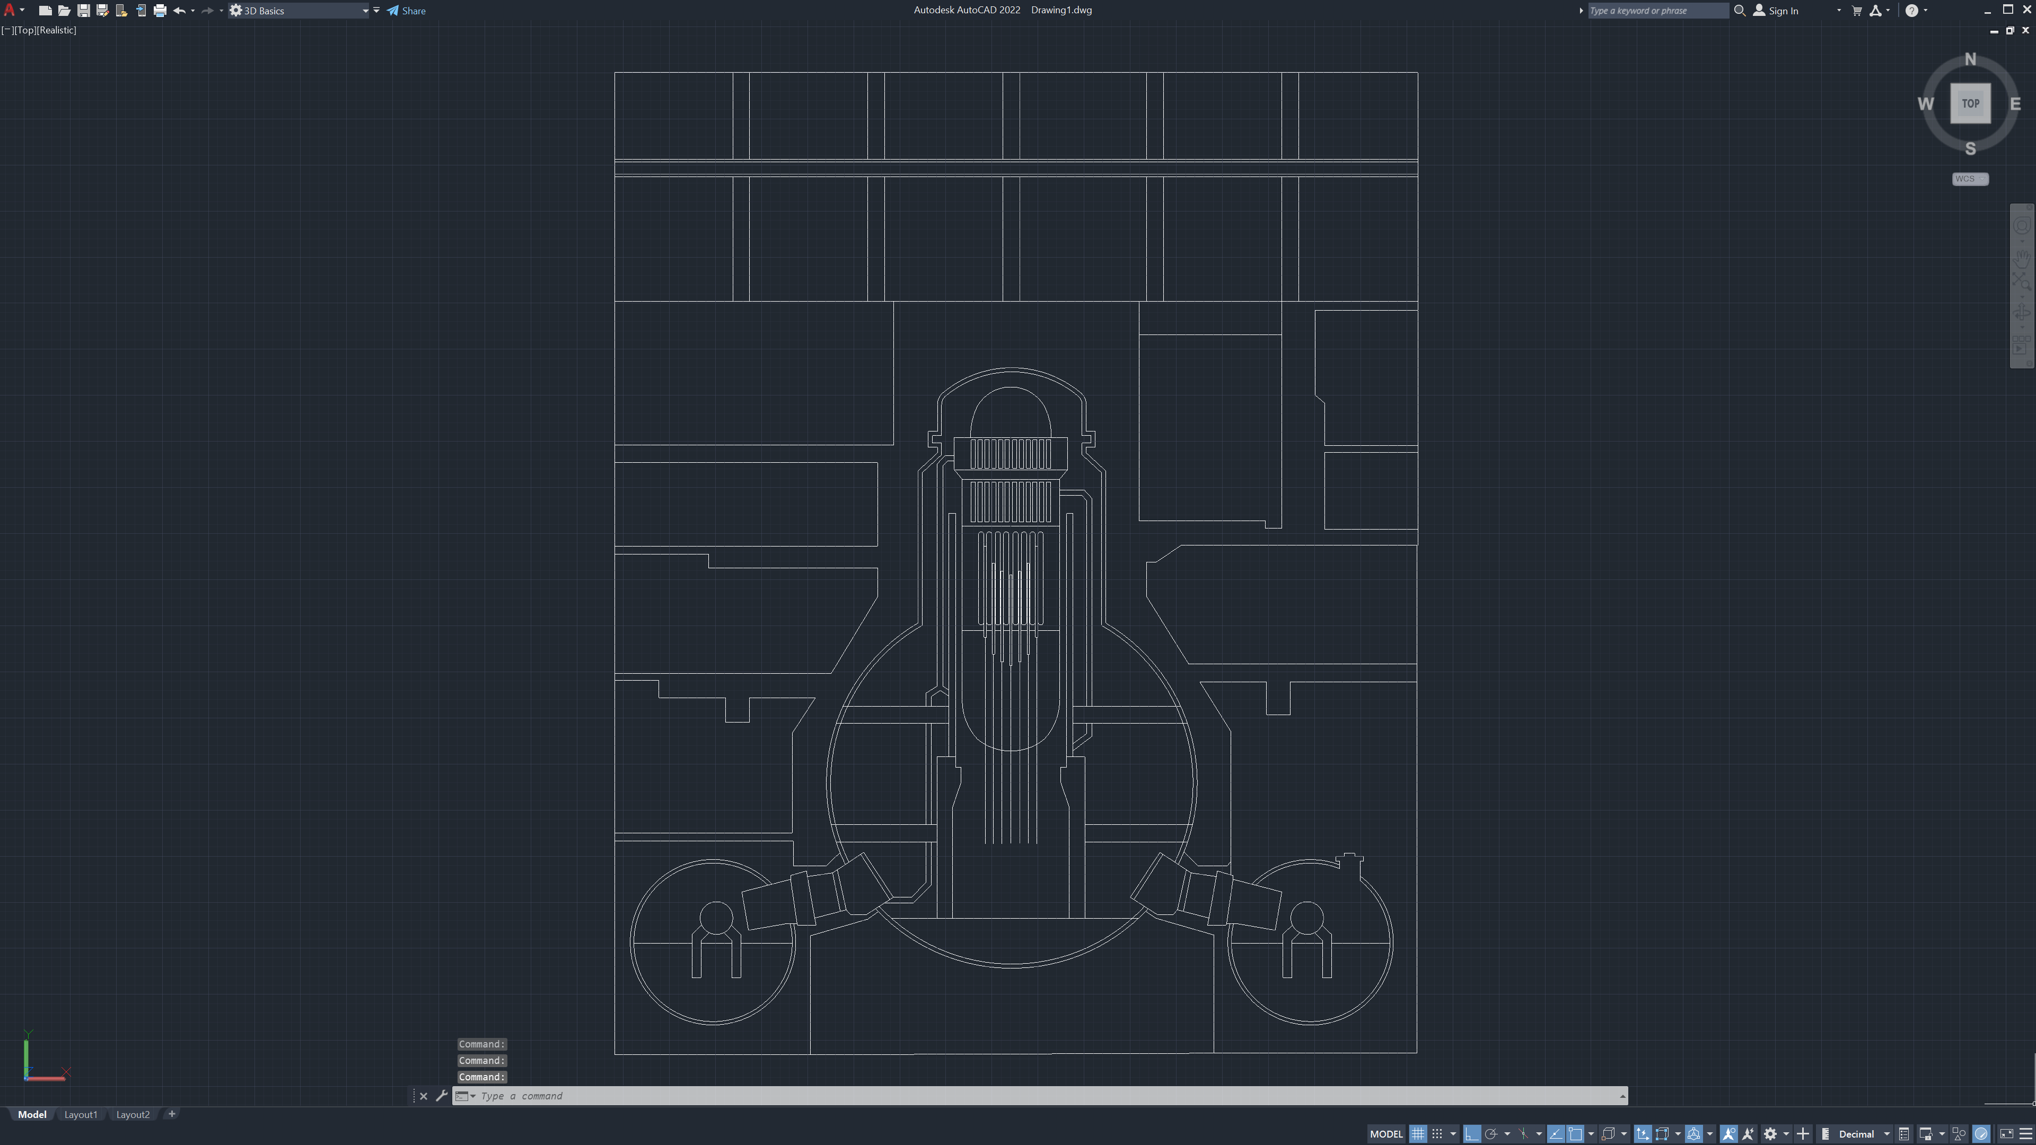
Task: Click the Save As icon with pencil
Action: click(102, 10)
